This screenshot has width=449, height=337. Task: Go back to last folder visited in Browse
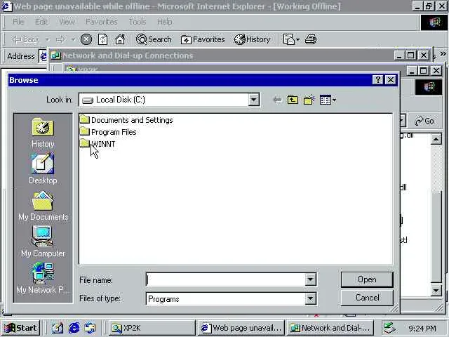[x=277, y=100]
